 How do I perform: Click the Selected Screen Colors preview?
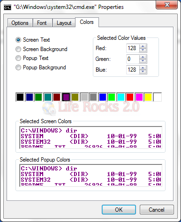pos(91,137)
